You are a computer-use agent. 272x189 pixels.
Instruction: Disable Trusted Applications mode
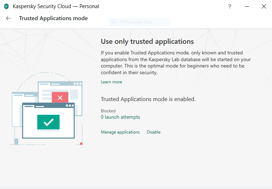154,132
